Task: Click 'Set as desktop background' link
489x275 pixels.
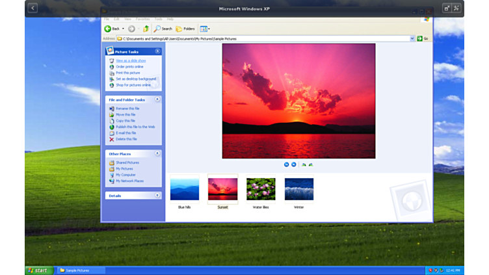Action: pyautogui.click(x=135, y=79)
